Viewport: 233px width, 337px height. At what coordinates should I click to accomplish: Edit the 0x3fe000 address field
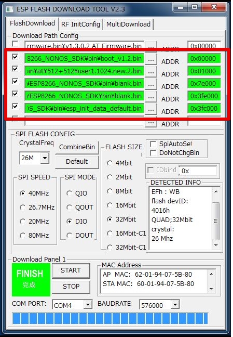point(204,96)
